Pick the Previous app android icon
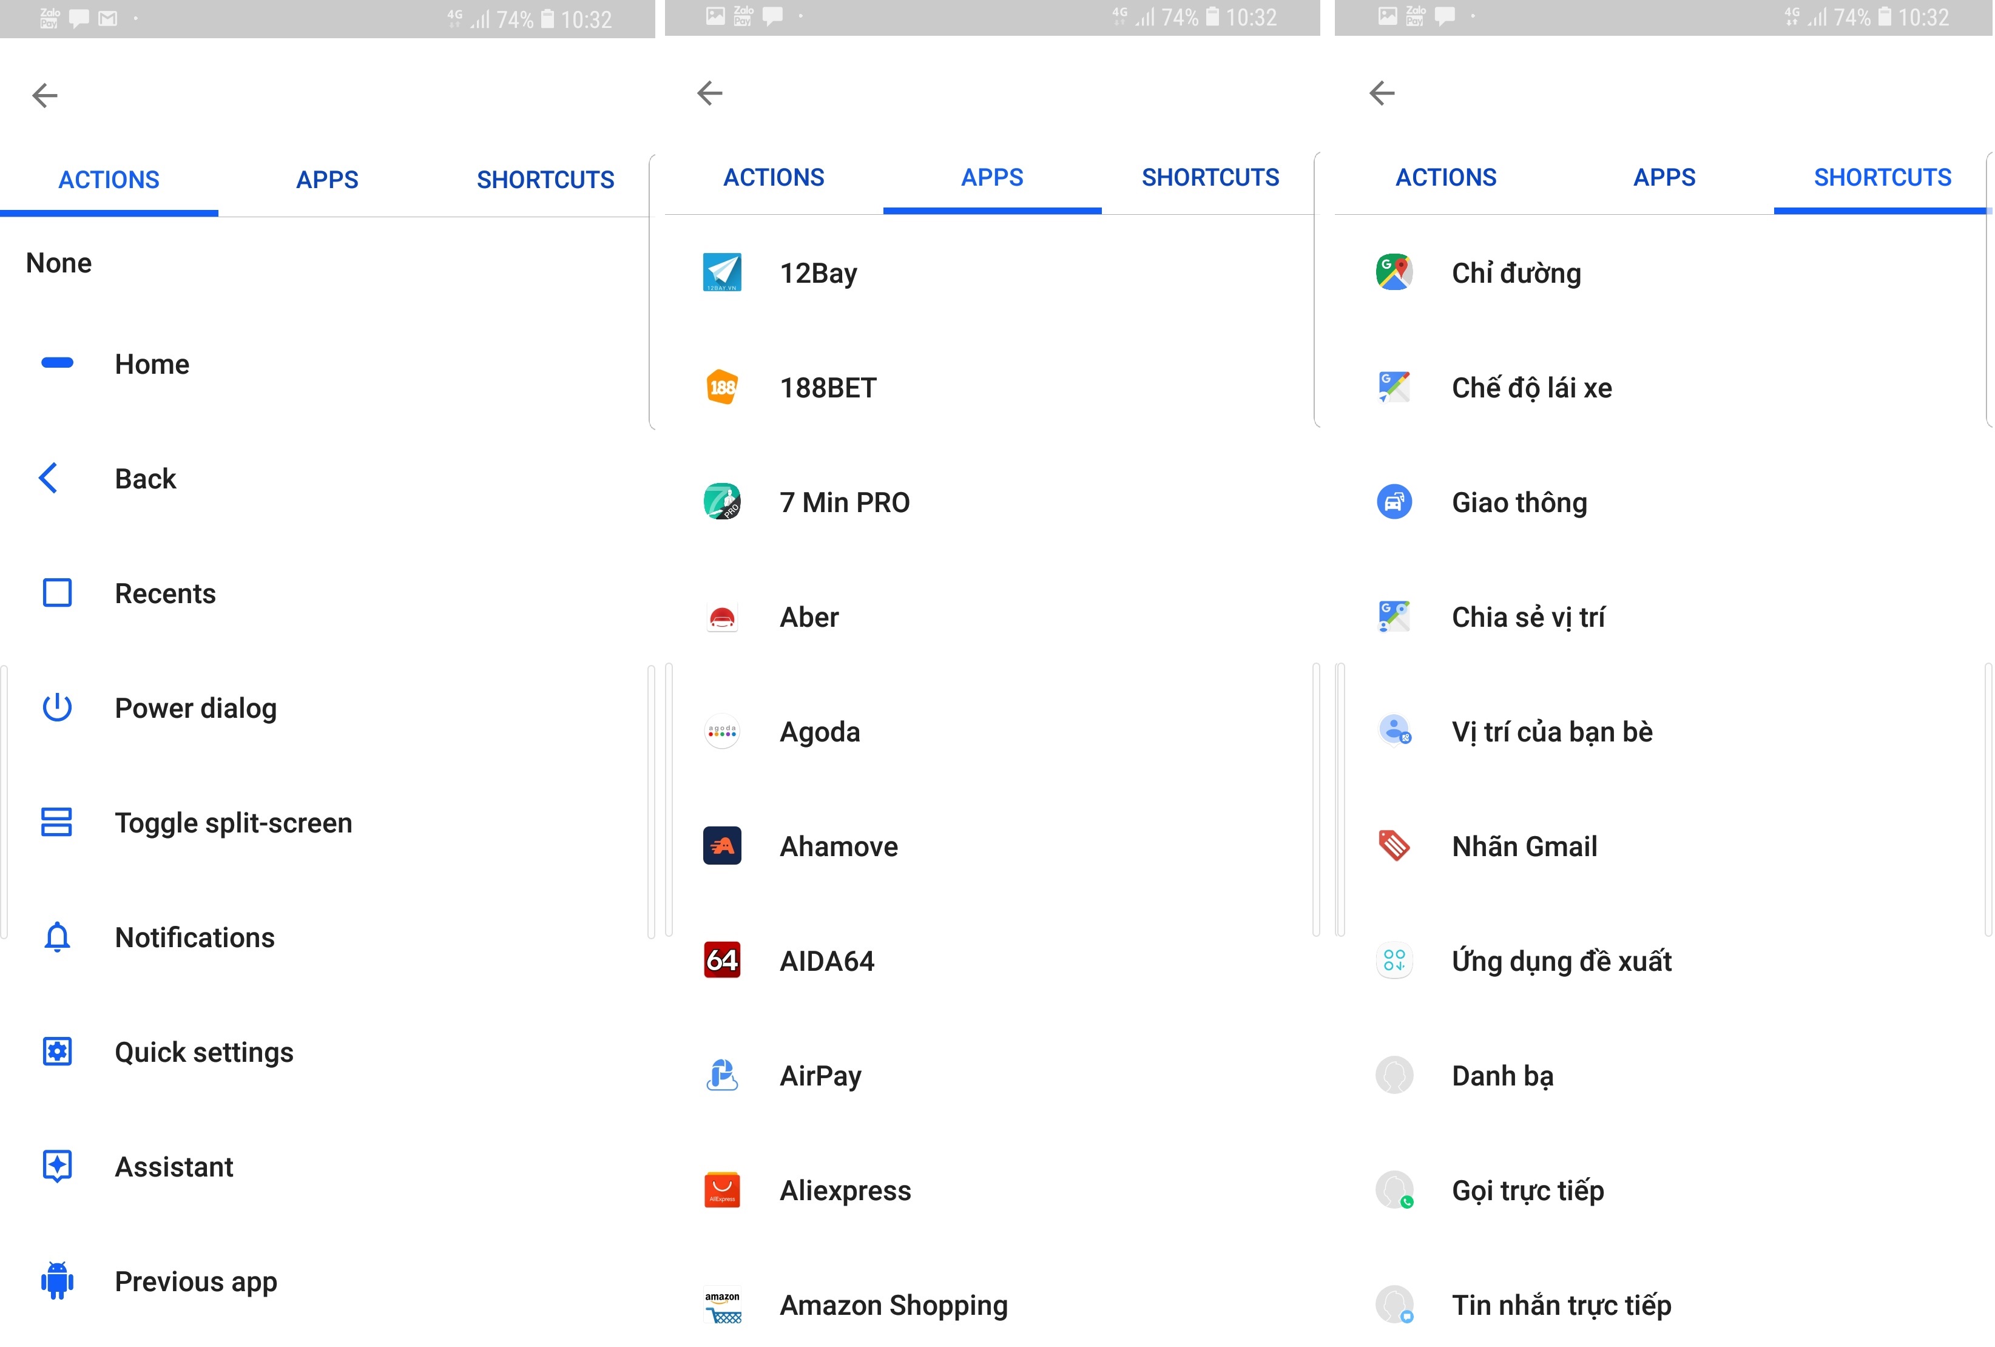 (x=58, y=1281)
